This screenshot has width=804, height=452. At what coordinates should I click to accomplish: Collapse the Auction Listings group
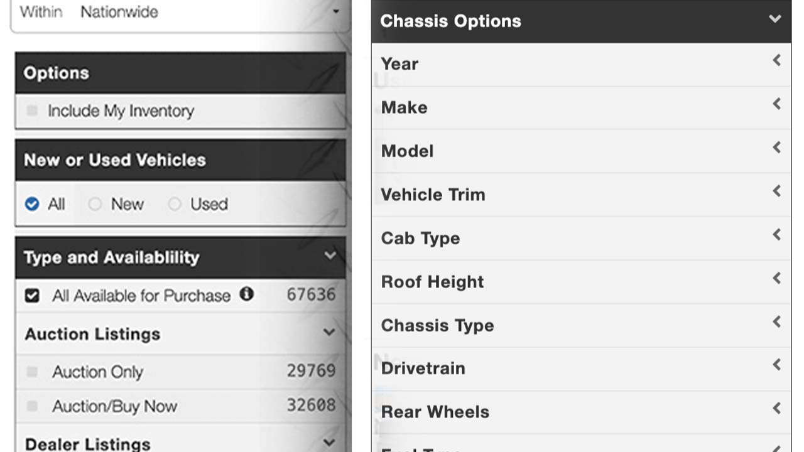pos(329,333)
